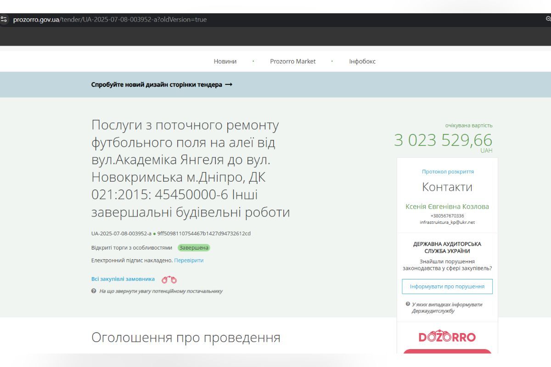This screenshot has width=551, height=367.
Task: Open the Протокол розкриття link
Action: pyautogui.click(x=447, y=171)
